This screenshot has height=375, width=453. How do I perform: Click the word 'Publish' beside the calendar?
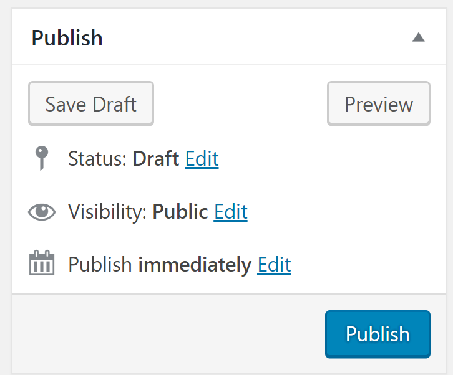(100, 265)
